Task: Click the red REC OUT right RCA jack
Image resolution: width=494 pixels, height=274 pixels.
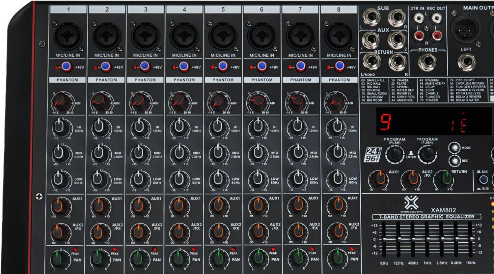Action: (x=436, y=35)
